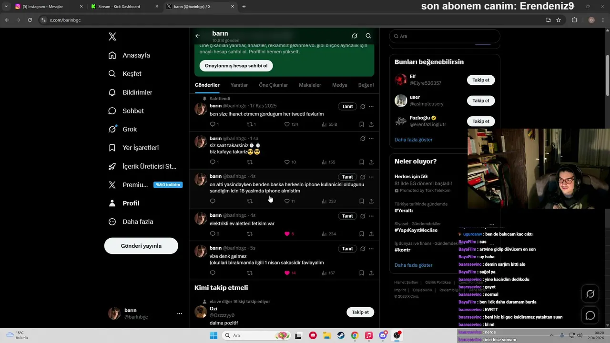Open Premium sidebar item

point(145,185)
